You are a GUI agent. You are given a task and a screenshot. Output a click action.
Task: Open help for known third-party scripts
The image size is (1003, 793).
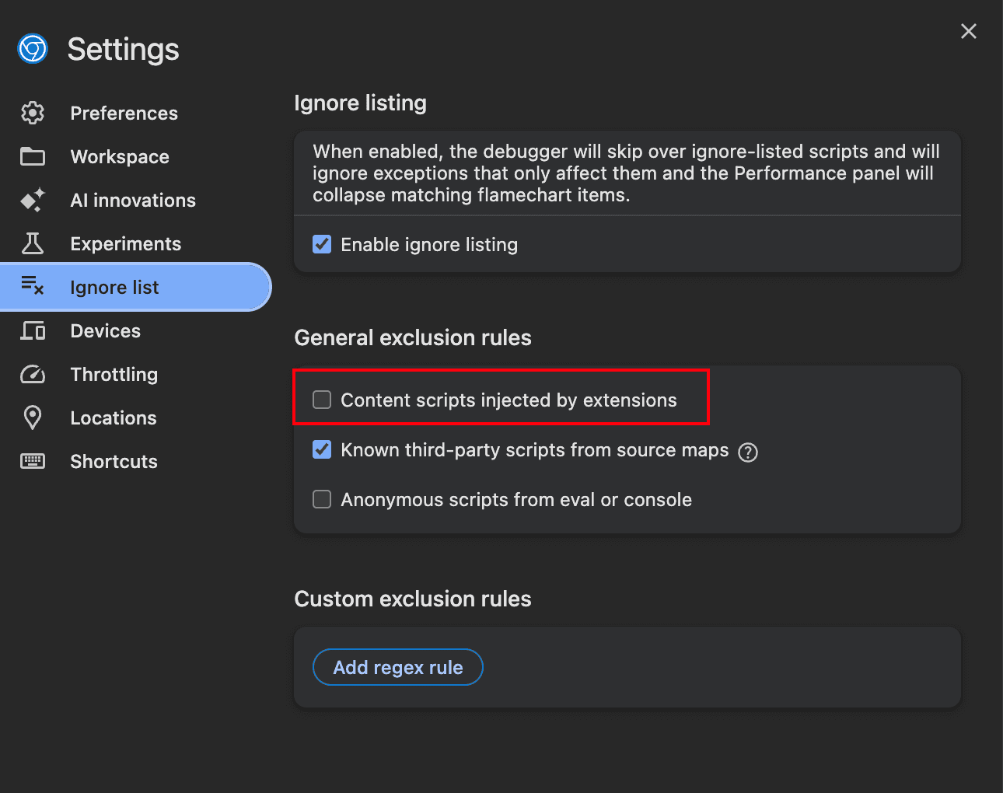point(747,452)
